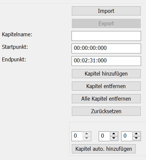
Task: Click inside the first spinner number box
Action: [77, 136]
